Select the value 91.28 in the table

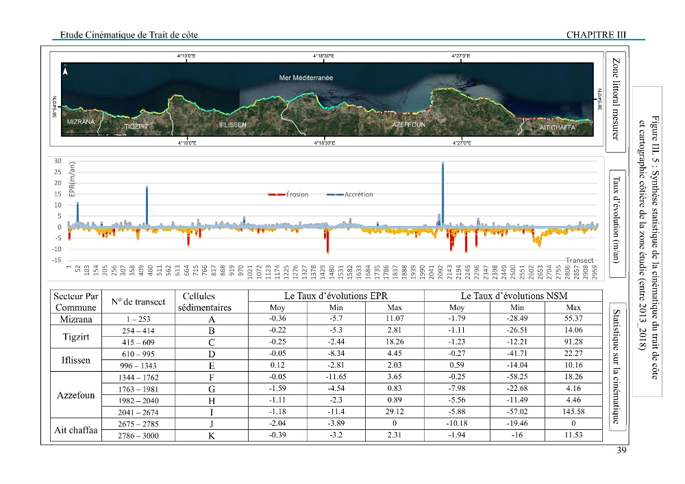pyautogui.click(x=573, y=342)
